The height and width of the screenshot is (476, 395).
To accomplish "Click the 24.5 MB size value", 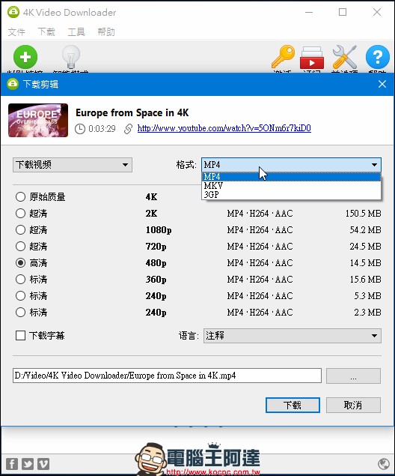I will tap(365, 246).
